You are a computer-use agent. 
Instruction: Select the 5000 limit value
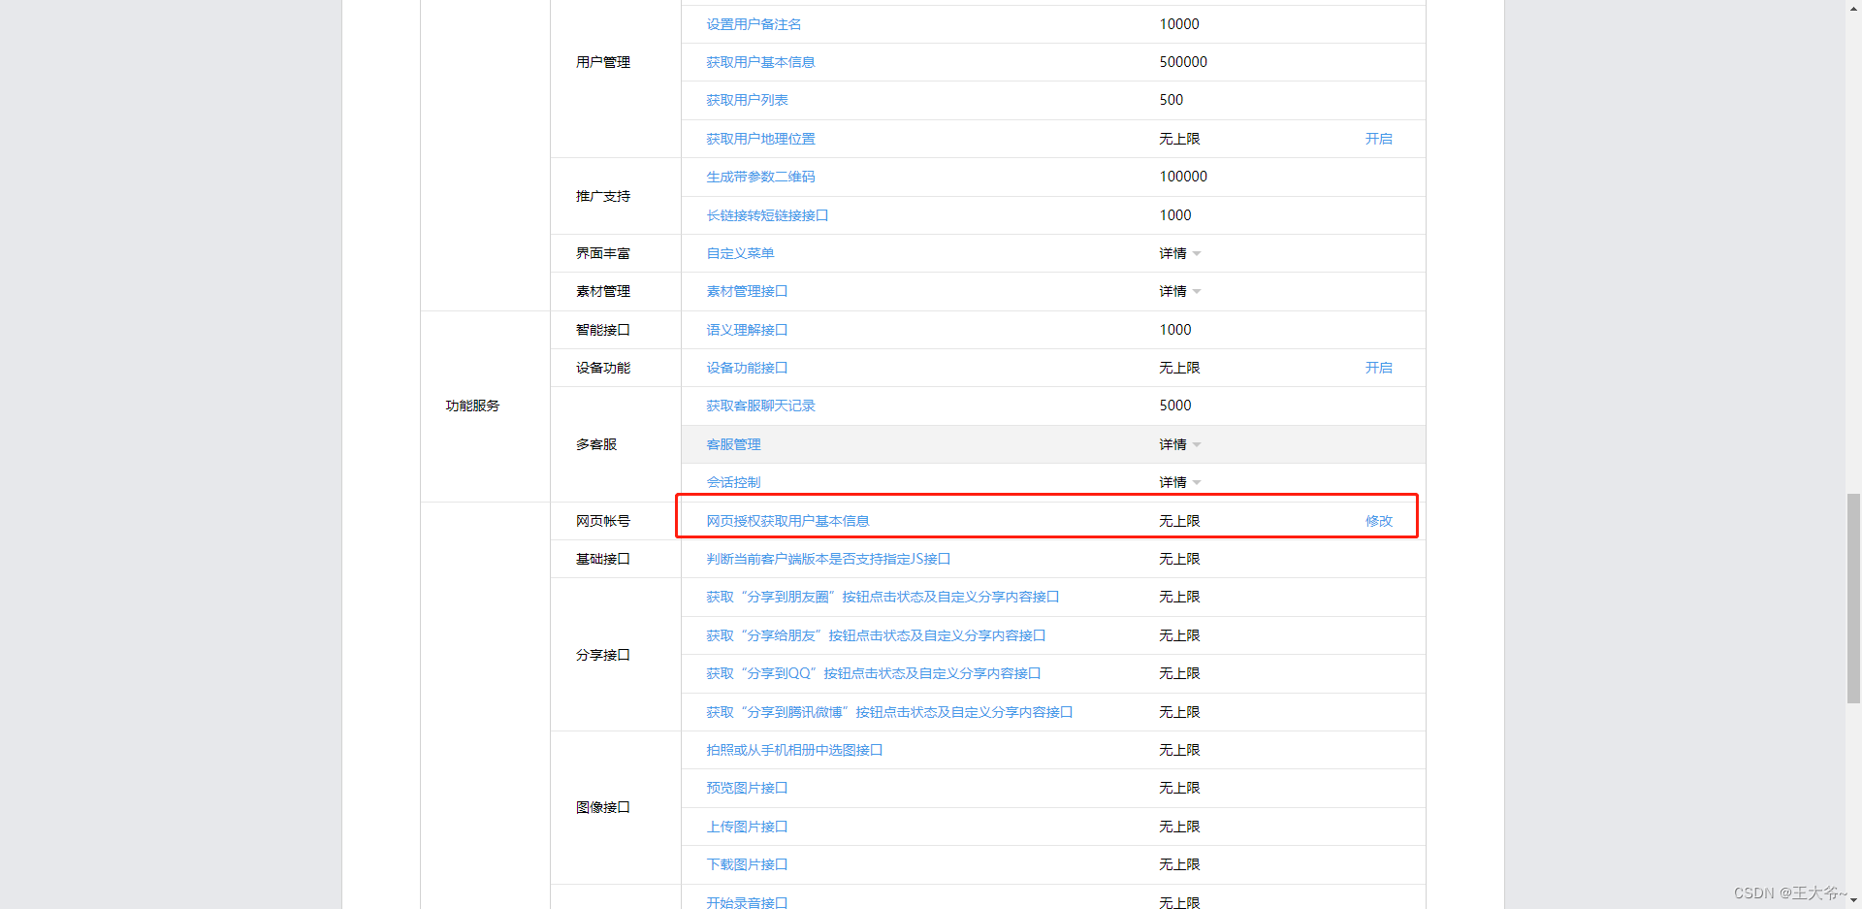(1175, 406)
